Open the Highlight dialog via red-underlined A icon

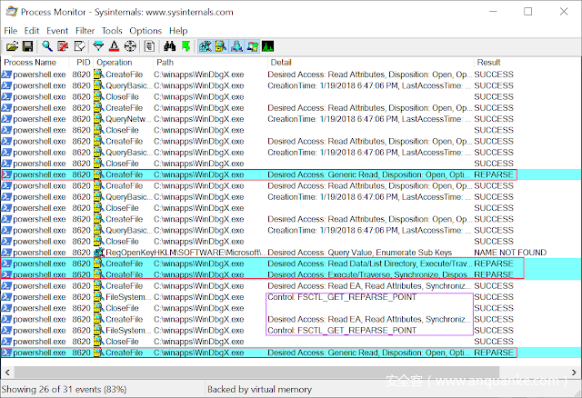(x=115, y=46)
